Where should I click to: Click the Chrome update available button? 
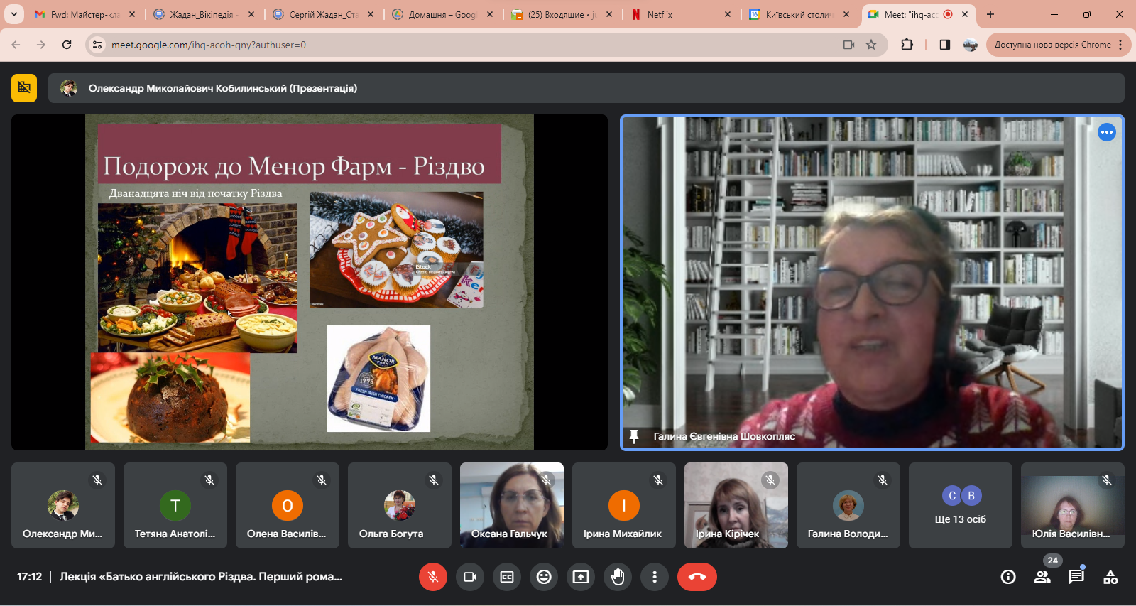point(1052,45)
